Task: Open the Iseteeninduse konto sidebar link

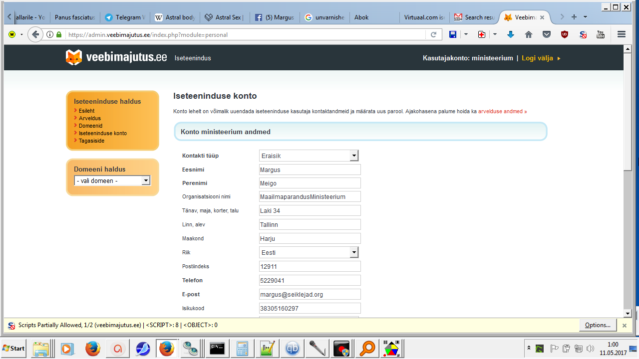Action: (x=103, y=133)
